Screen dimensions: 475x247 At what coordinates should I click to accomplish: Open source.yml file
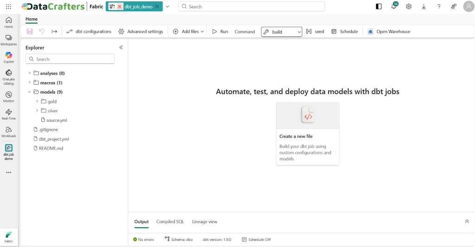pyautogui.click(x=54, y=120)
